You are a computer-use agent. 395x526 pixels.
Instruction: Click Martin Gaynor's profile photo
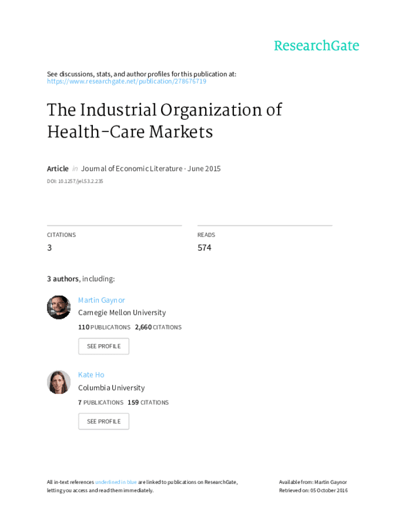point(59,307)
